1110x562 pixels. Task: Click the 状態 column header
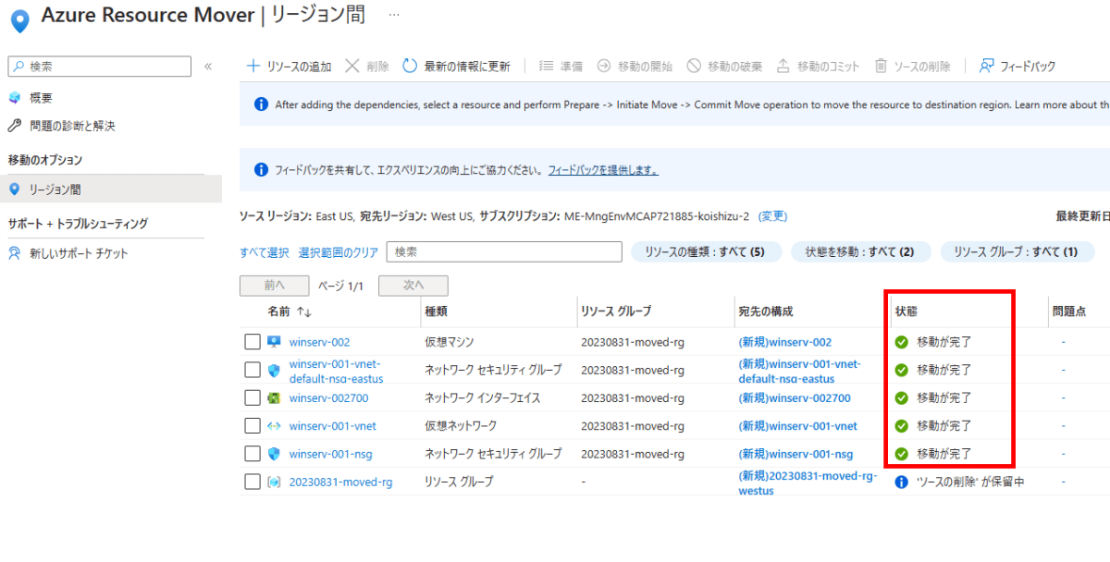tap(906, 312)
